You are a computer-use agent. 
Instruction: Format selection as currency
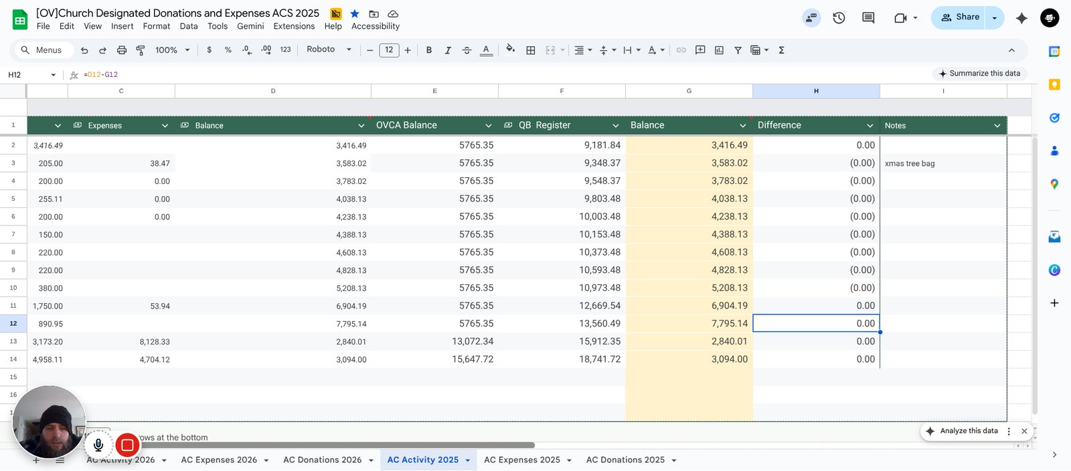click(210, 50)
